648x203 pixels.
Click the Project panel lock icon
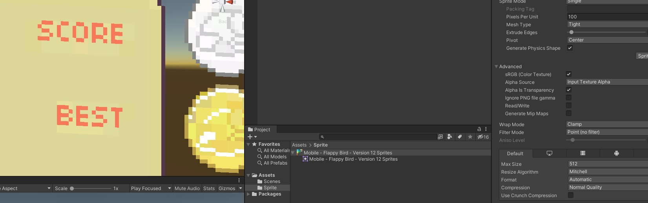pyautogui.click(x=479, y=129)
